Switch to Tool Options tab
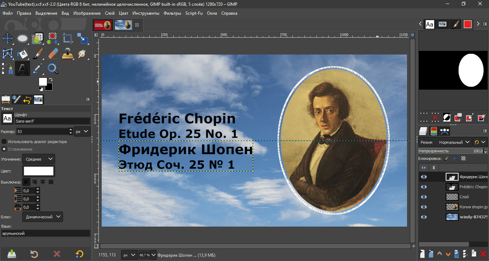This screenshot has width=489, height=261. (x=6, y=99)
